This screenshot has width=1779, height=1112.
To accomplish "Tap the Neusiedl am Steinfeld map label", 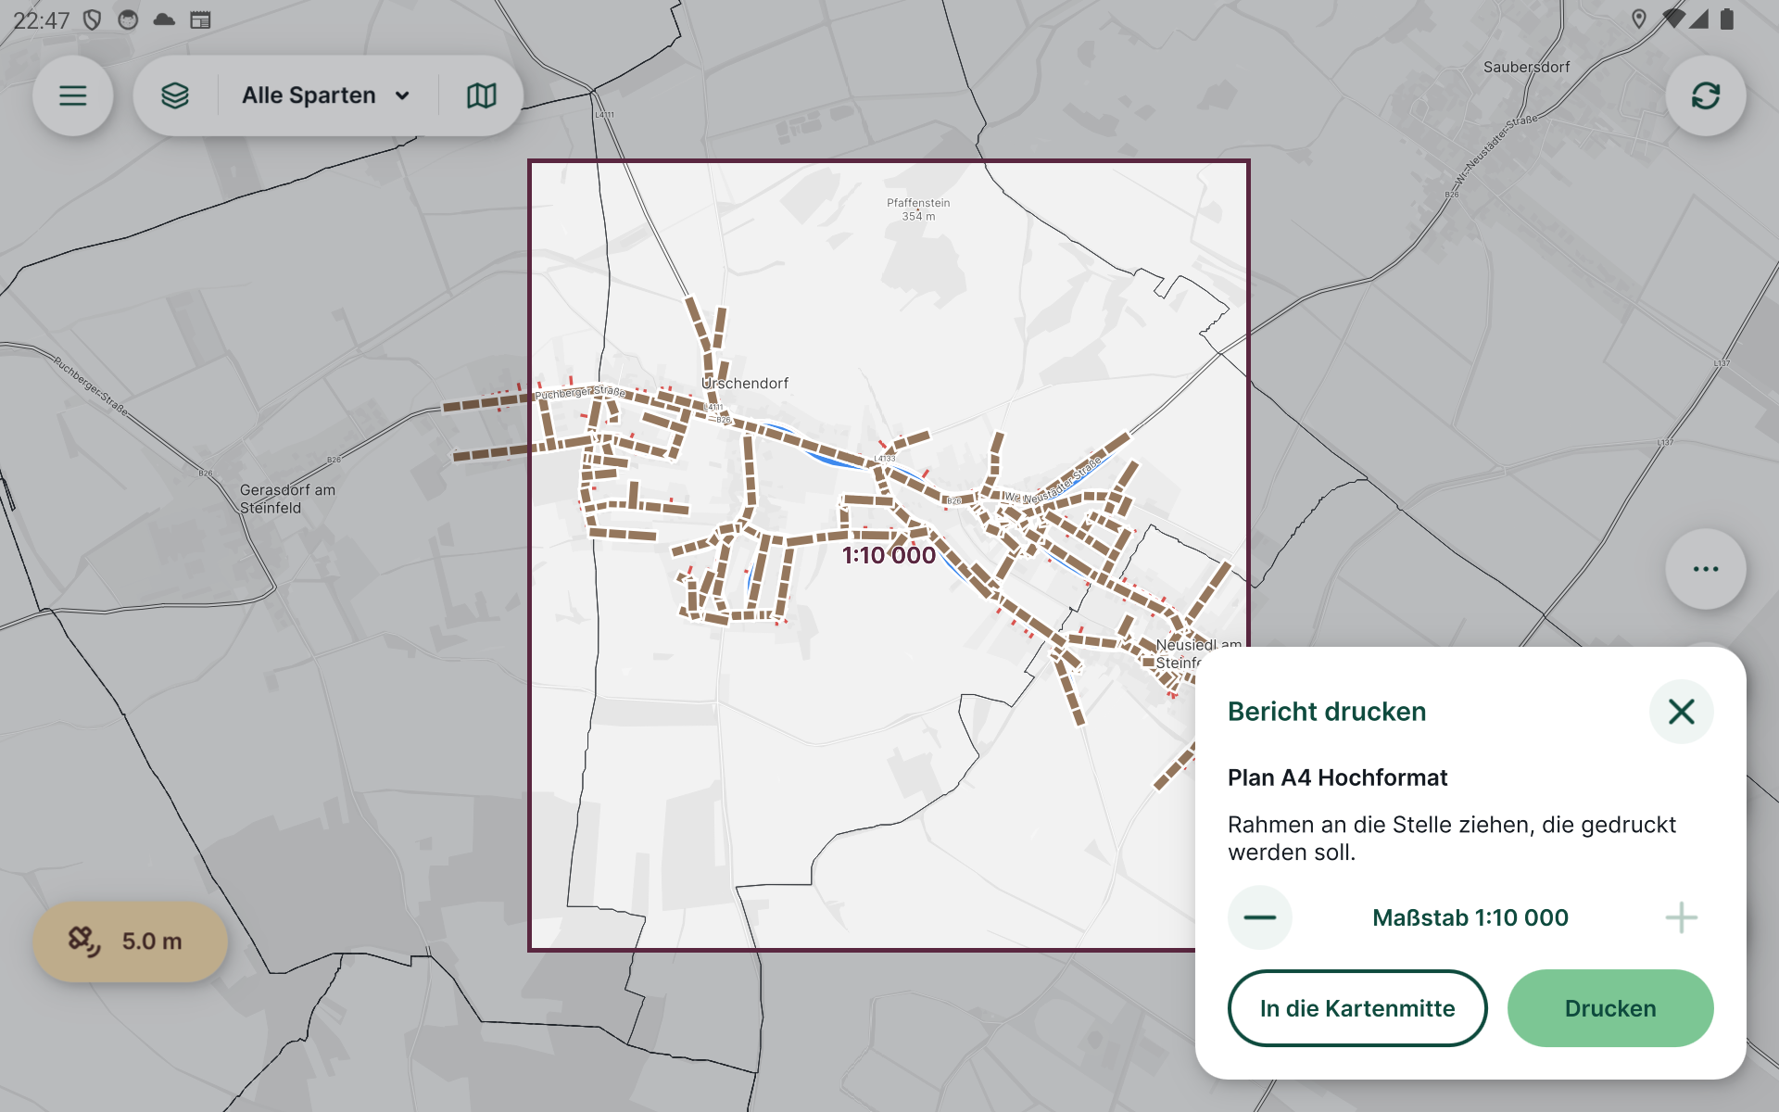I will click(x=1197, y=653).
